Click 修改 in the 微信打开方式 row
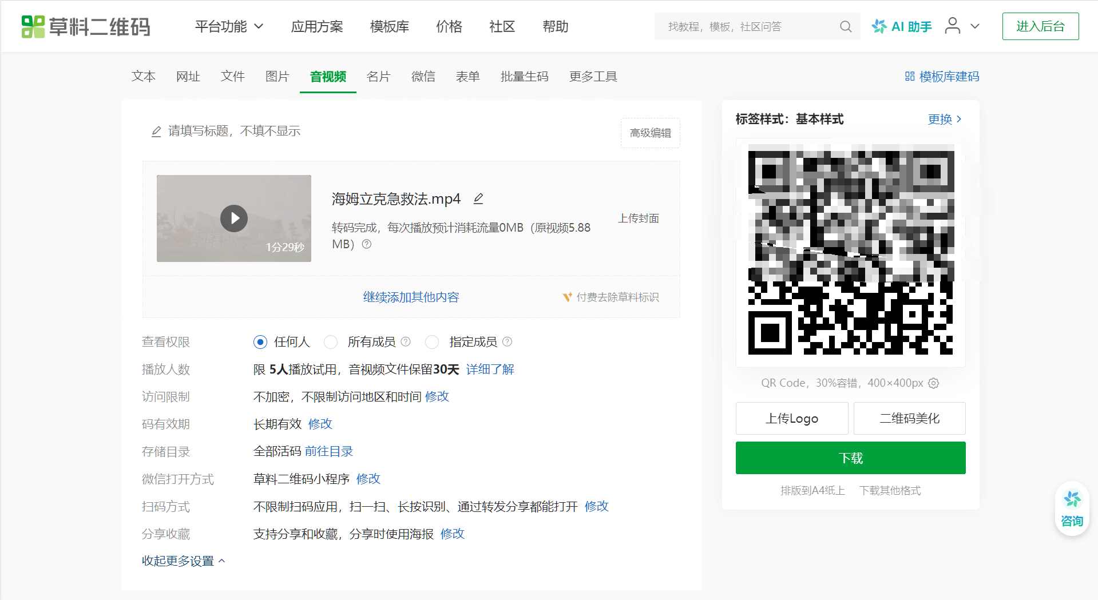Image resolution: width=1098 pixels, height=600 pixels. click(368, 479)
